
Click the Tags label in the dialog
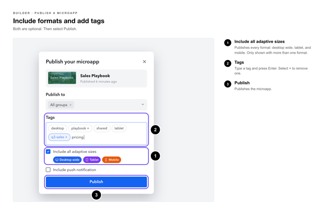pos(50,118)
